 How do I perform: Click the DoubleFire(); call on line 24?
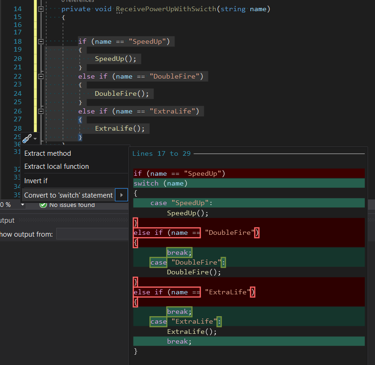(122, 94)
